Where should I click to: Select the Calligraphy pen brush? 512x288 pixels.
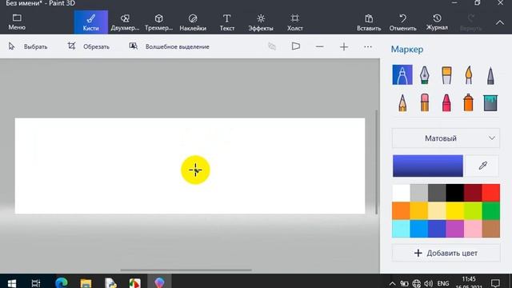(424, 74)
